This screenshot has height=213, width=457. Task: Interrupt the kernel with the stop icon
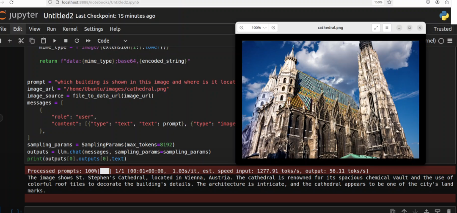(x=66, y=41)
